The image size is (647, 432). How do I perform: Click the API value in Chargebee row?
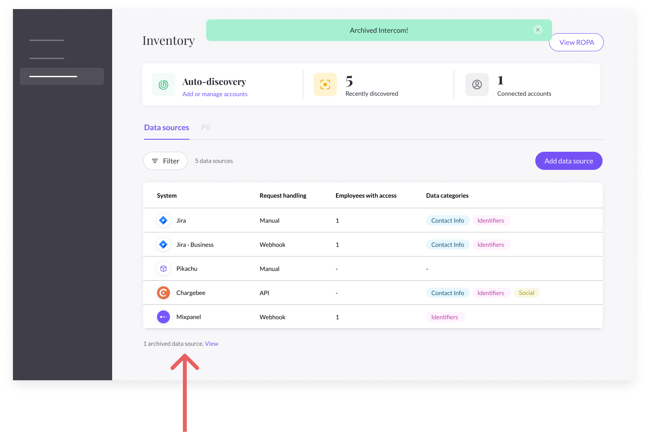[x=264, y=293]
